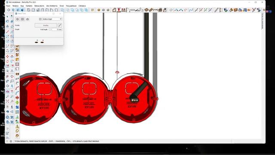Image resolution: width=275 pixels, height=155 pixels.
Task: Click the Union solid tool
Action: 73,10
